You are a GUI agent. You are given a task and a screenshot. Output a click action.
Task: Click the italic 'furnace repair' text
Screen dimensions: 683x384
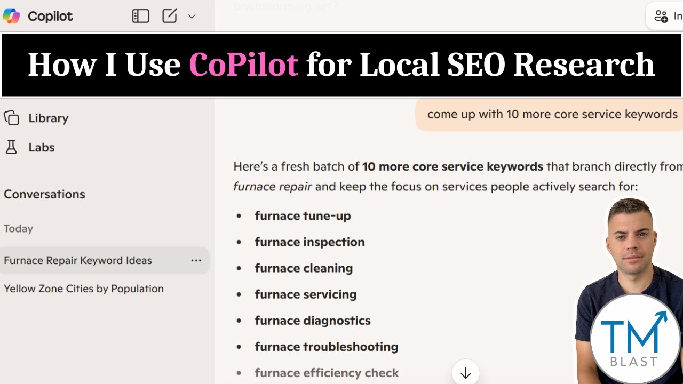[x=273, y=187]
